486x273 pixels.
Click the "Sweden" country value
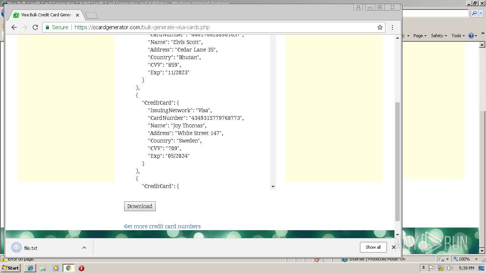coord(189,141)
